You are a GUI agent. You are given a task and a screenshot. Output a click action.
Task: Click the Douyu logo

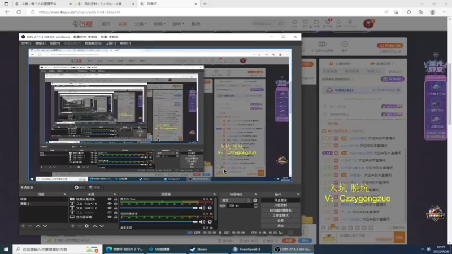[x=82, y=24]
